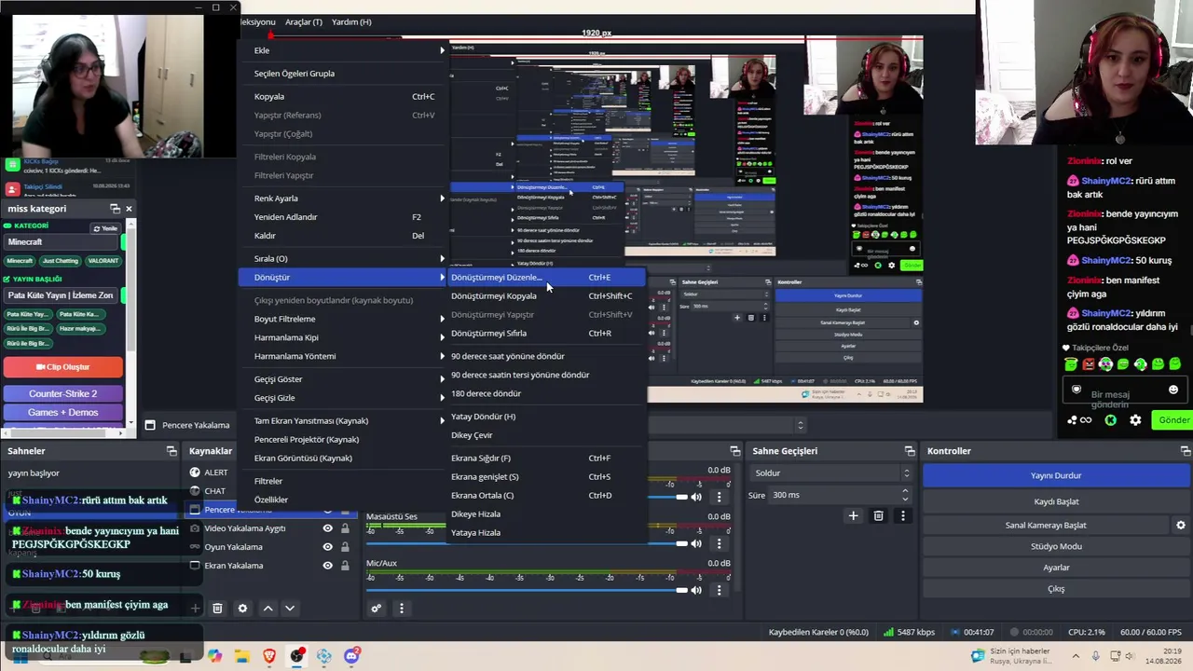Toggle visibility of Video Yakalama Aygıtı
The width and height of the screenshot is (1193, 671).
[327, 528]
